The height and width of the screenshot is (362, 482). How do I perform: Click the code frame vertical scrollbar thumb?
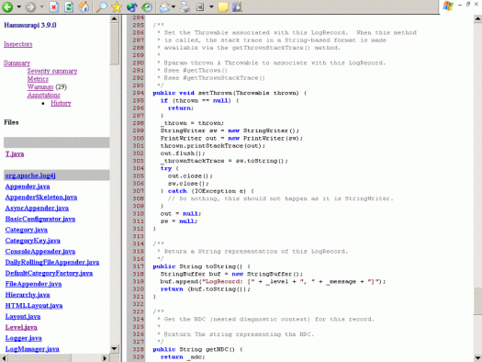(x=477, y=301)
